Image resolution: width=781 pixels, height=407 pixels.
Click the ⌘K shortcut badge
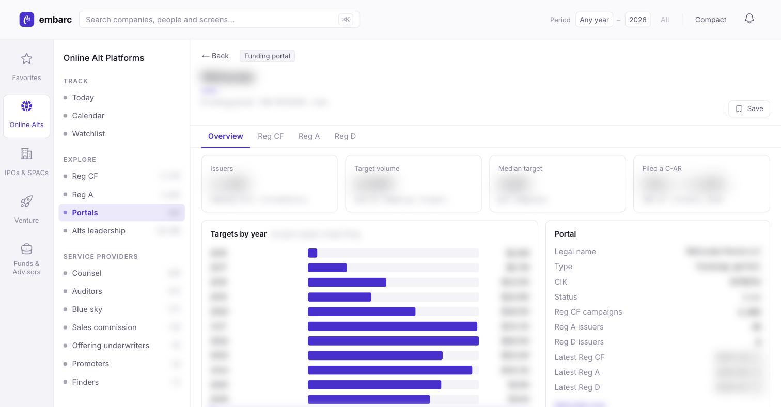346,20
